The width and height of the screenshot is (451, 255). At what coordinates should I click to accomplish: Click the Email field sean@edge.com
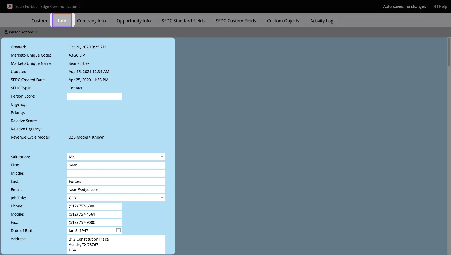116,190
